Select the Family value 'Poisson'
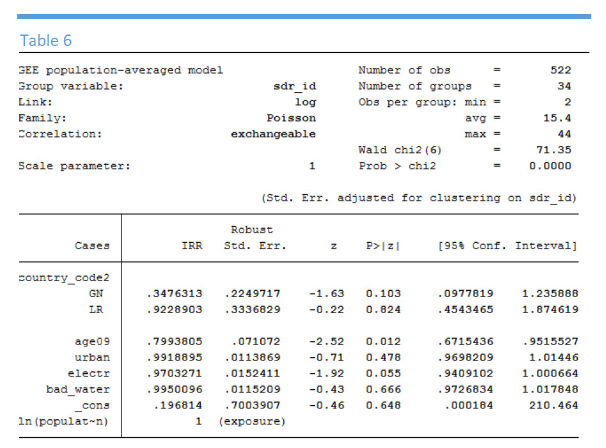This screenshot has width=606, height=448. 291,118
